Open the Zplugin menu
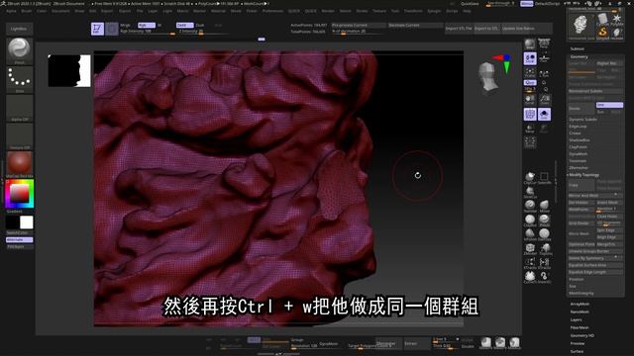634x356 pixels. [x=434, y=11]
